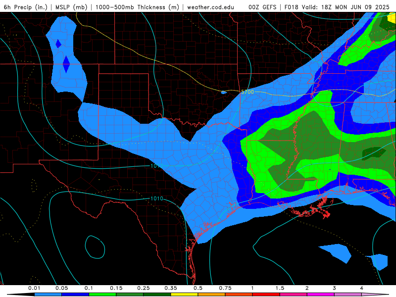Select the light blue 0.01 legend swatch
396x297 pixels.
(x=48, y=295)
